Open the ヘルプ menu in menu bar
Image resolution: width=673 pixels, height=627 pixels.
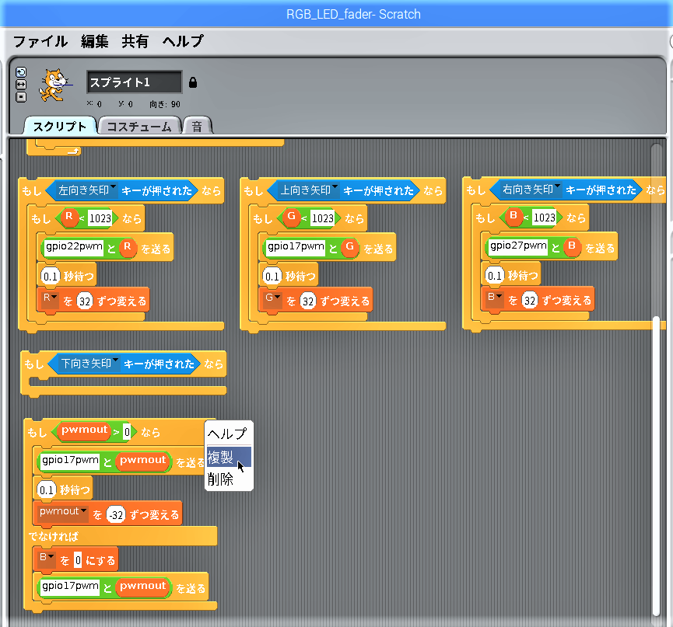click(182, 42)
